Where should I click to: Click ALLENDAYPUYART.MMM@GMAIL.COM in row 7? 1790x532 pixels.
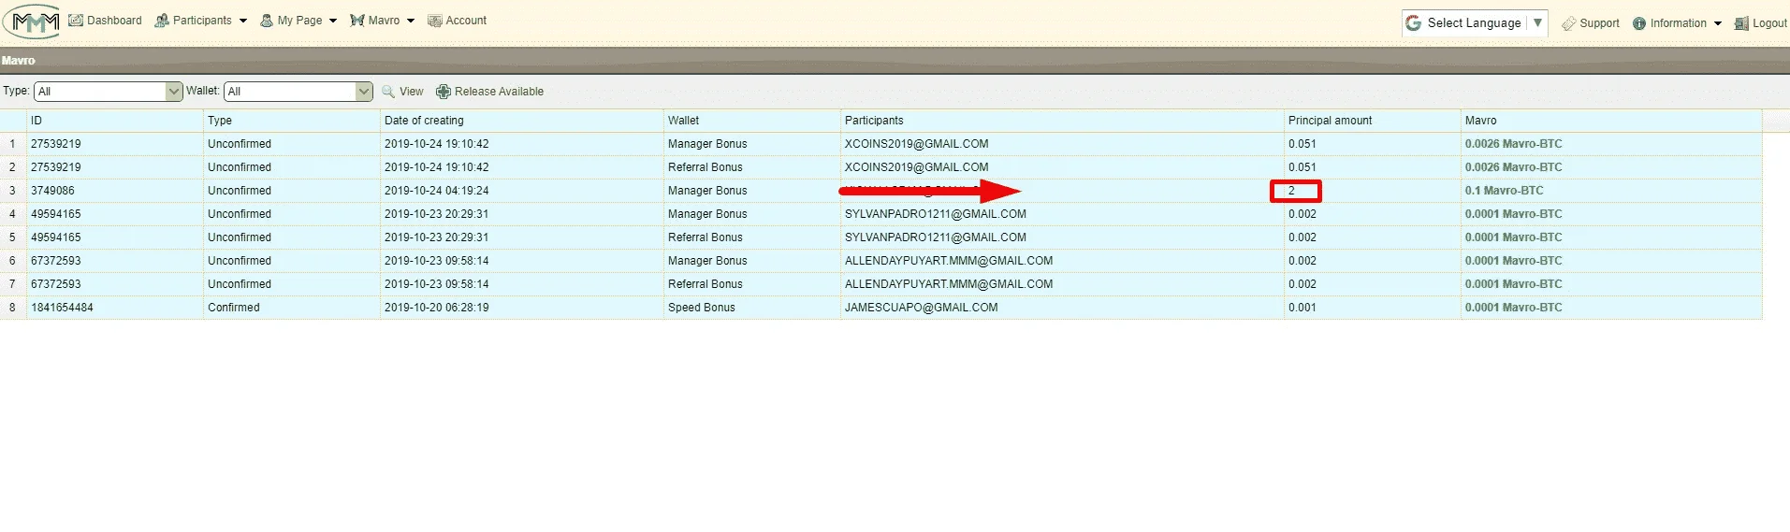(x=949, y=284)
